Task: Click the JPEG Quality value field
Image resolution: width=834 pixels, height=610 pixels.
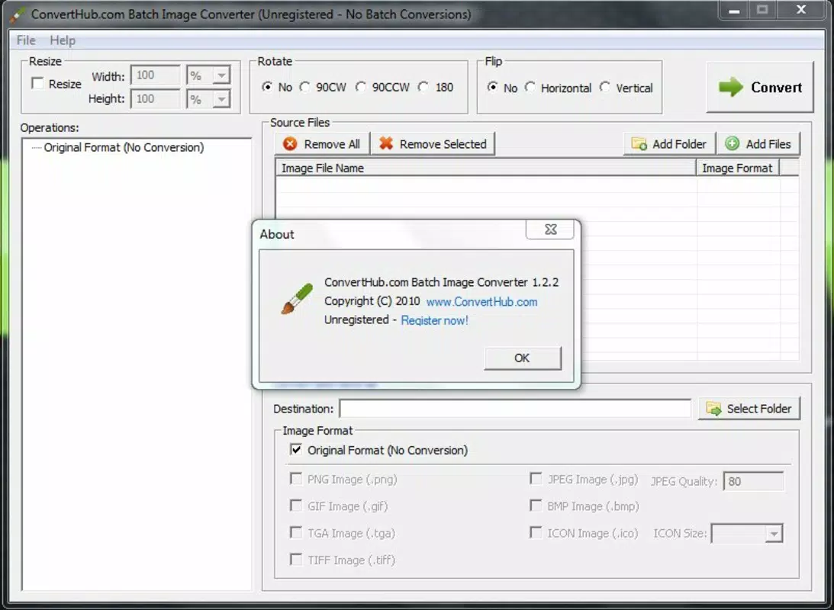Action: coord(753,481)
